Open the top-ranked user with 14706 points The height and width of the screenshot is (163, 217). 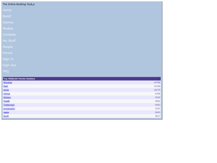[x=8, y=83]
